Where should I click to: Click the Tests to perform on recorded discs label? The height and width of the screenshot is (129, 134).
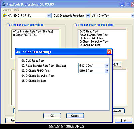(x=94, y=25)
